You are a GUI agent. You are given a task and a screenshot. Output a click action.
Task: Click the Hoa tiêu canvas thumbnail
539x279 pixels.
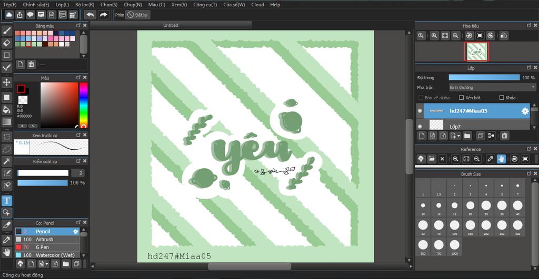[x=476, y=51]
